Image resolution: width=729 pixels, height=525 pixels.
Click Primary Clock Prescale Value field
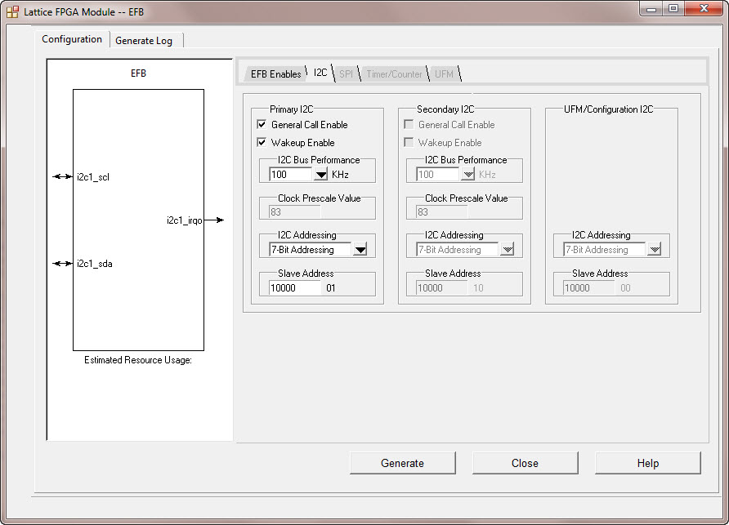294,211
